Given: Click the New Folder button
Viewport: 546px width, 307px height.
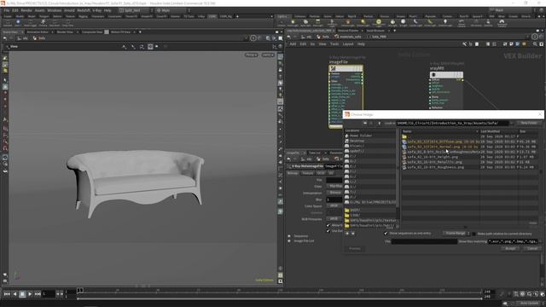Looking at the screenshot, I should 529,123.
